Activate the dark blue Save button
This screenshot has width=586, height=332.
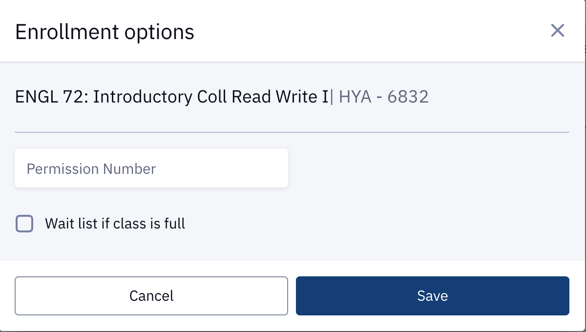point(433,296)
